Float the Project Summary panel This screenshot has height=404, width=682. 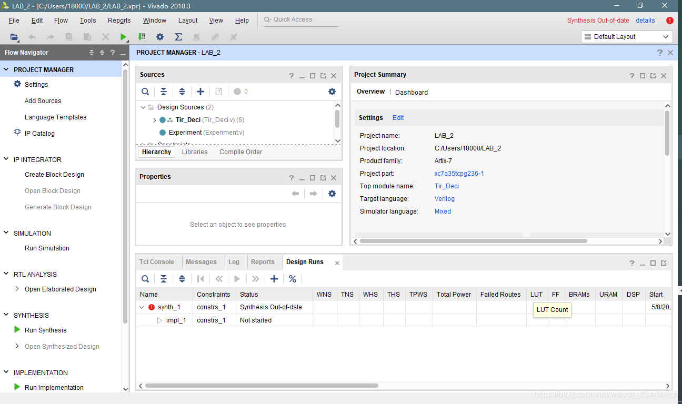(x=653, y=76)
